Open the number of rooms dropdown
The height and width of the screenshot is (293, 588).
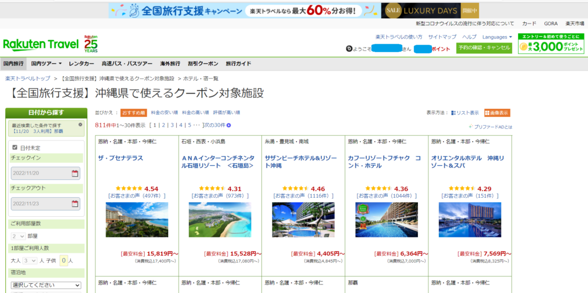(x=18, y=236)
